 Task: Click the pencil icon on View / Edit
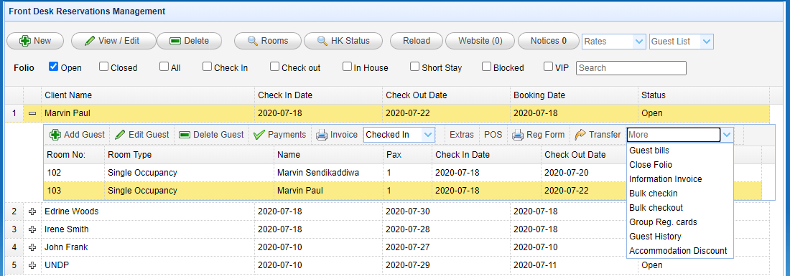(x=89, y=42)
